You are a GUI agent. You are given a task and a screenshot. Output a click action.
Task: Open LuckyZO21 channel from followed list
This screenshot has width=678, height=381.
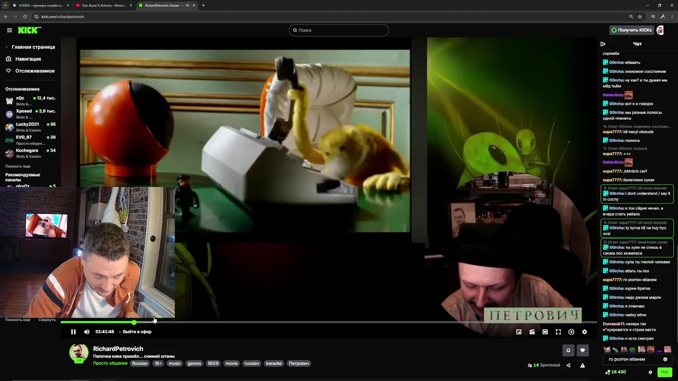(x=30, y=126)
